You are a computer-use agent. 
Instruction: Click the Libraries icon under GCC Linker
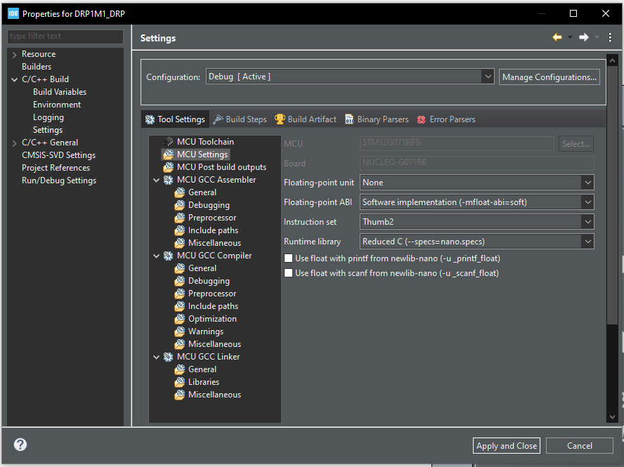(180, 382)
